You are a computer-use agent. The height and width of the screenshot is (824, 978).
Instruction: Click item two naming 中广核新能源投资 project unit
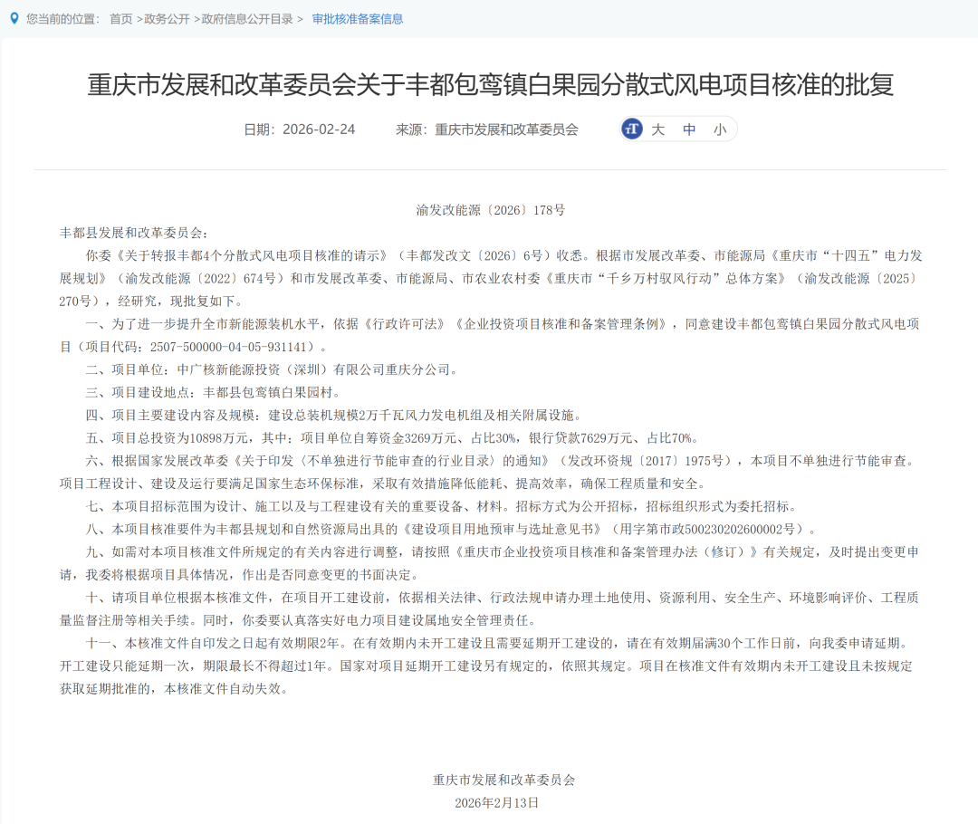coord(272,369)
